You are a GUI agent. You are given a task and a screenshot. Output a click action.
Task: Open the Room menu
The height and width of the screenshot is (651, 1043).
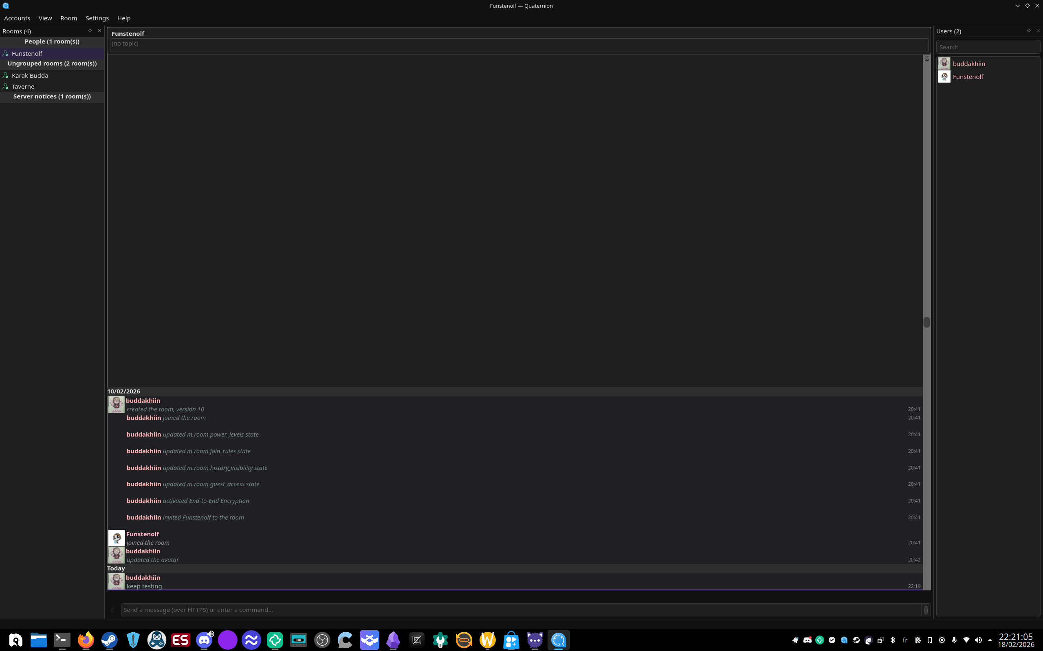(68, 18)
